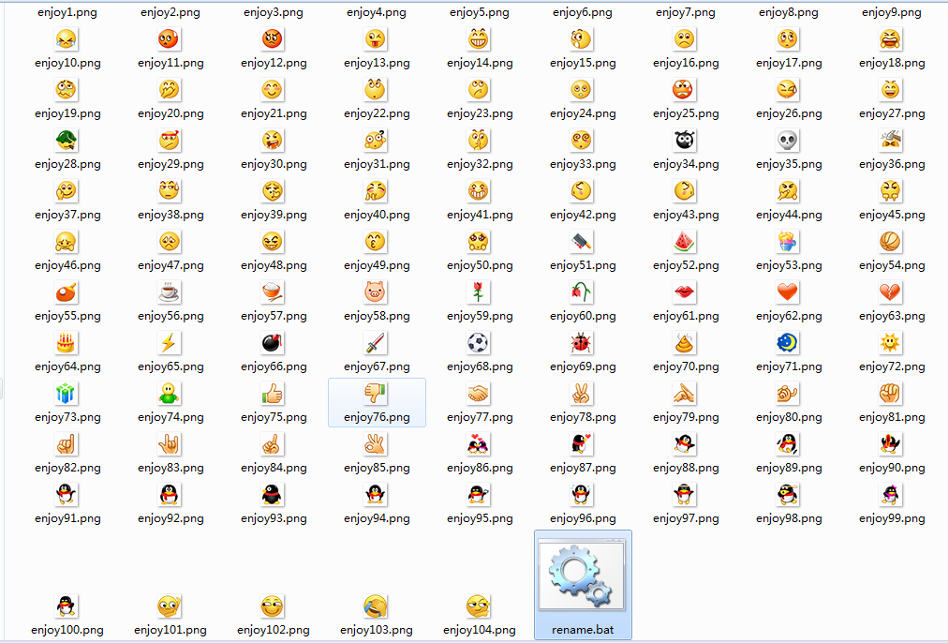Select file name text enjoy9.png
The image size is (948, 643).
[x=892, y=12]
